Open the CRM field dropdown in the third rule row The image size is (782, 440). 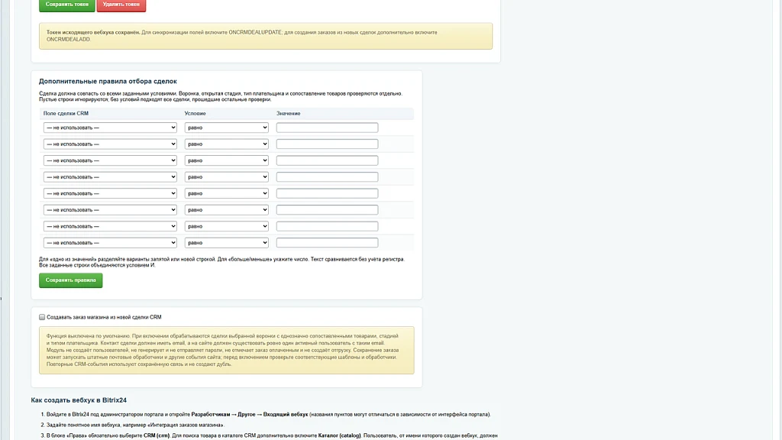(x=110, y=160)
